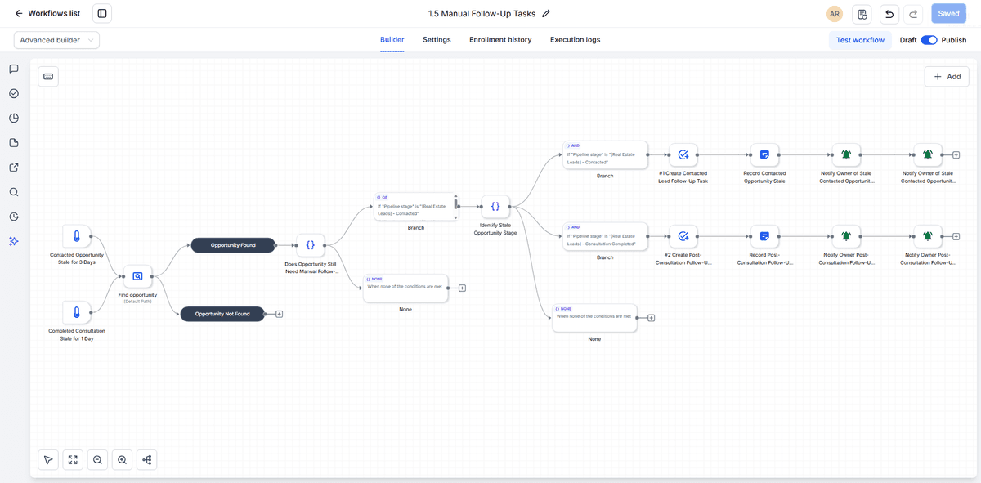Screen dimensions: 981x483
Task: Open #1 Create Contacted Lead Follow-Up Task
Action: pyautogui.click(x=683, y=154)
